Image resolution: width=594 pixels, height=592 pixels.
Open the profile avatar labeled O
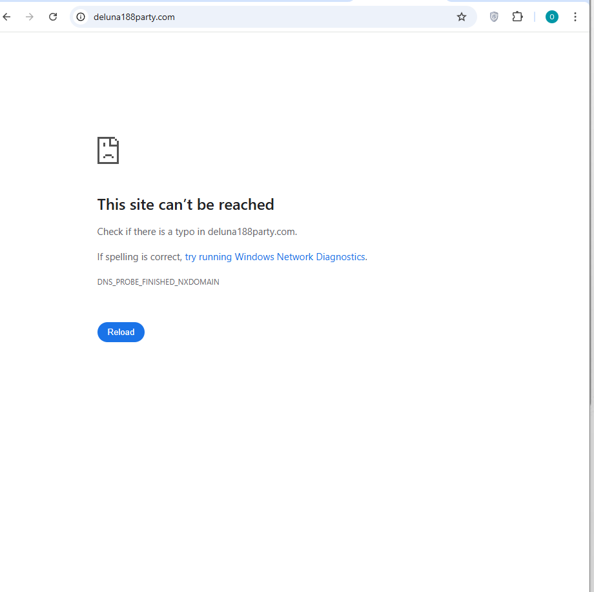click(x=551, y=17)
